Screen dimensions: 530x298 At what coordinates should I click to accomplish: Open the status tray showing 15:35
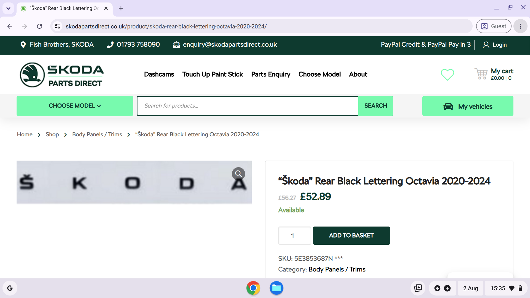click(506, 288)
